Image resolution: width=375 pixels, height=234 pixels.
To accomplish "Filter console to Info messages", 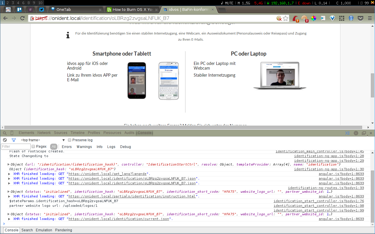I will [x=100, y=147].
